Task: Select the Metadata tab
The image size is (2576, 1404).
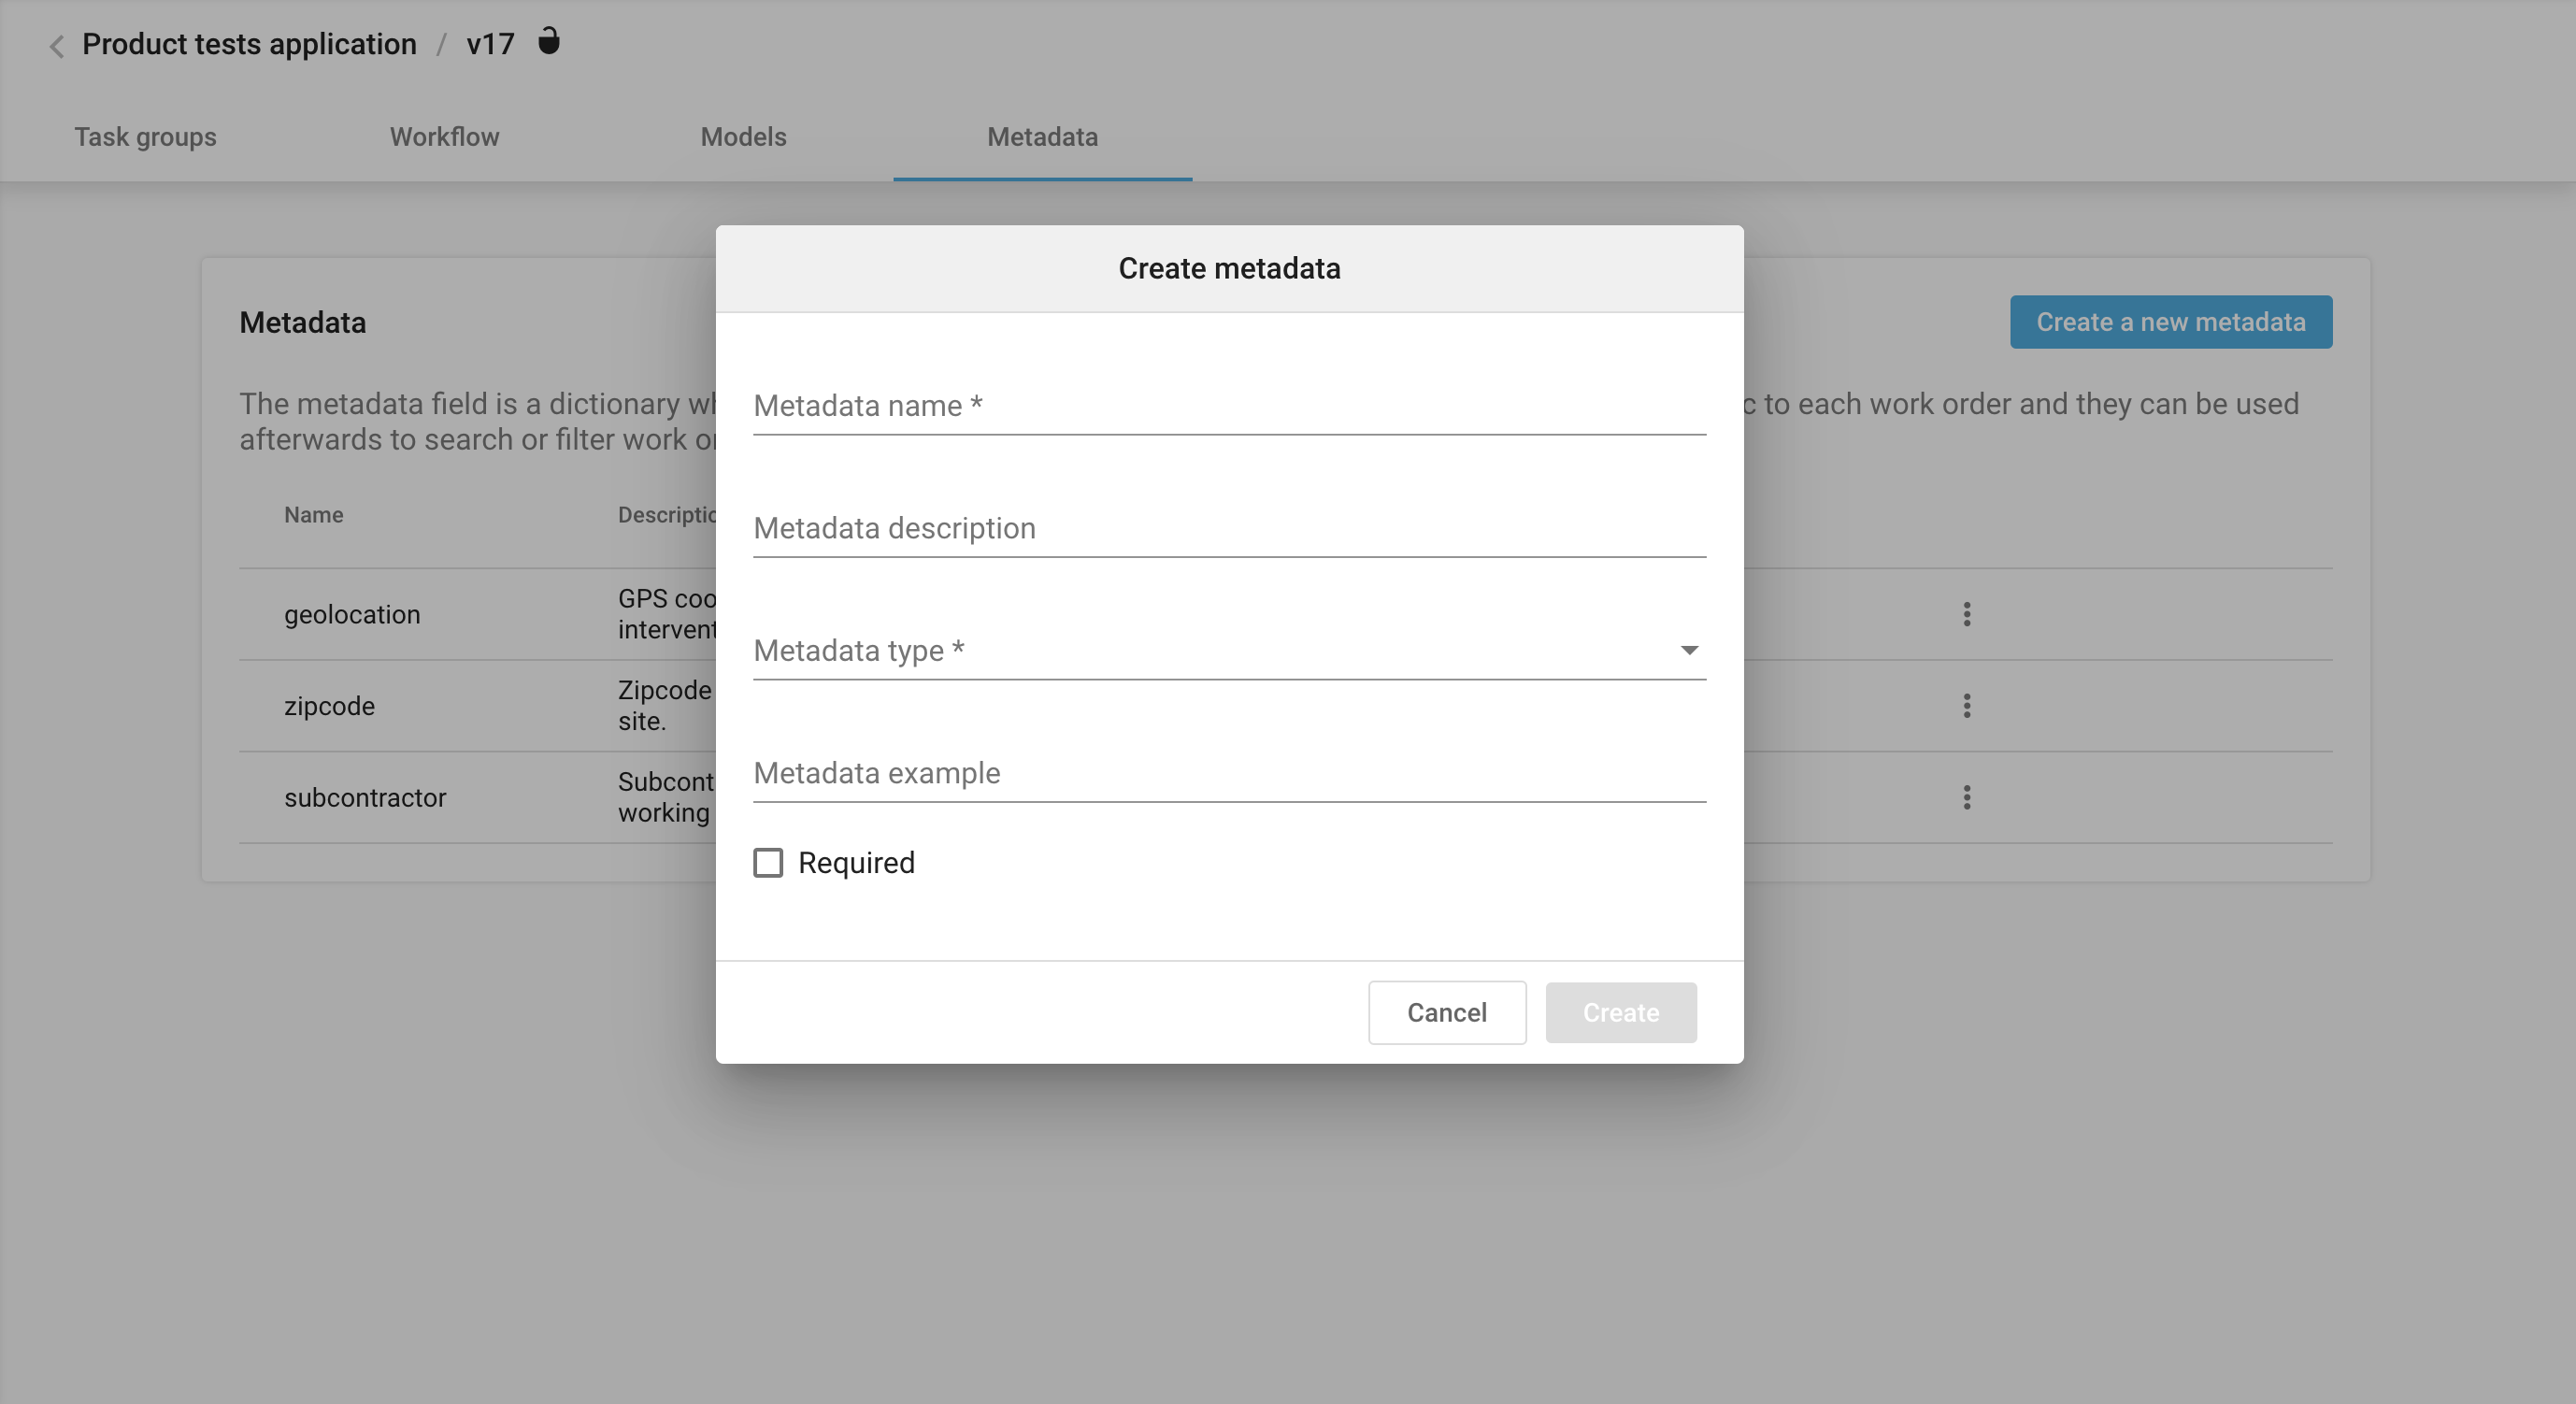Action: click(1042, 137)
